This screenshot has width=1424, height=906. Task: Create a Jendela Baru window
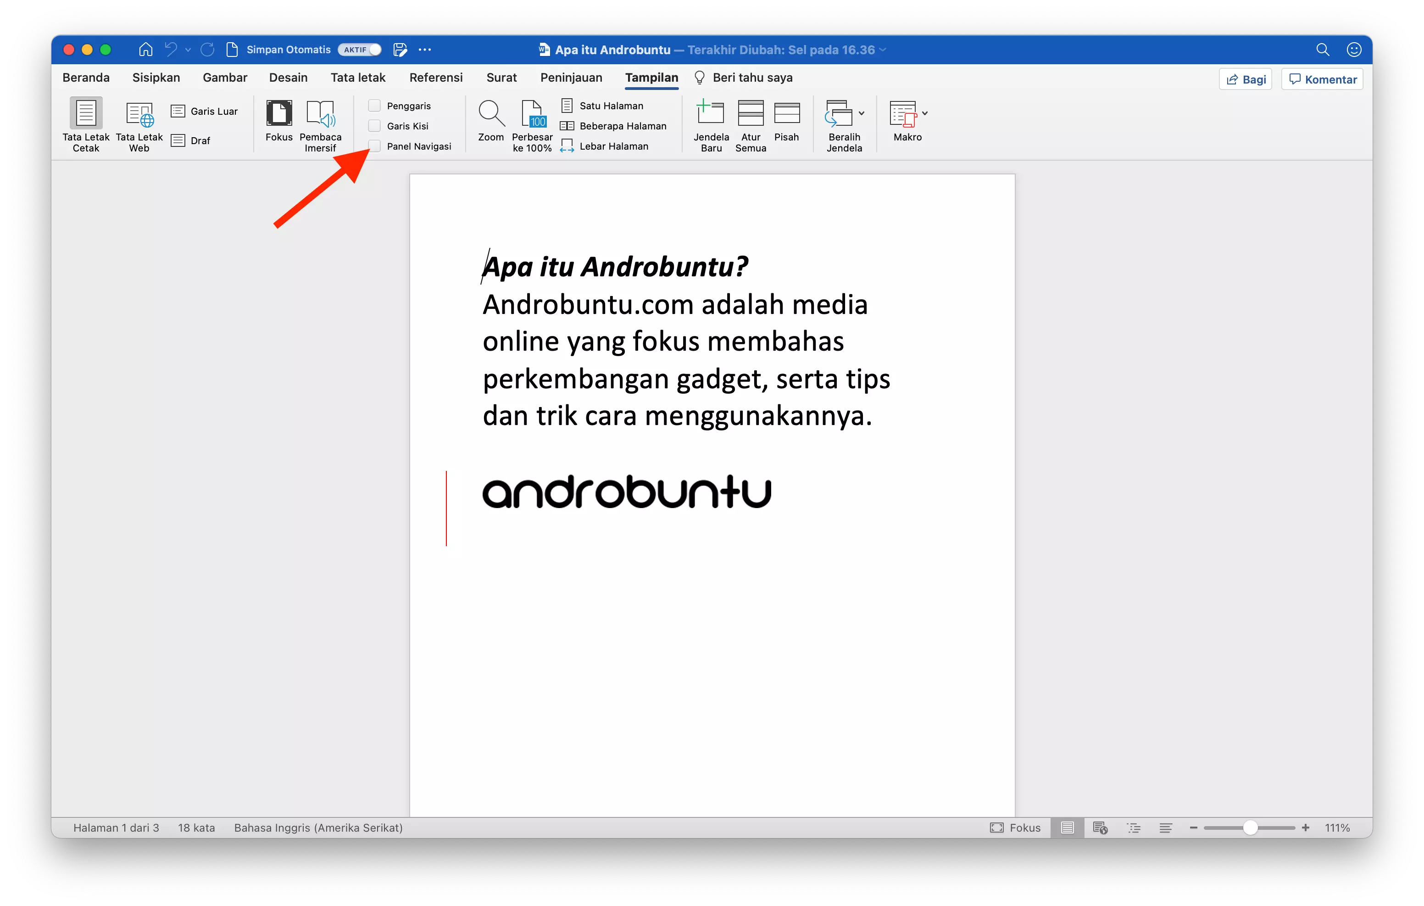coord(710,125)
